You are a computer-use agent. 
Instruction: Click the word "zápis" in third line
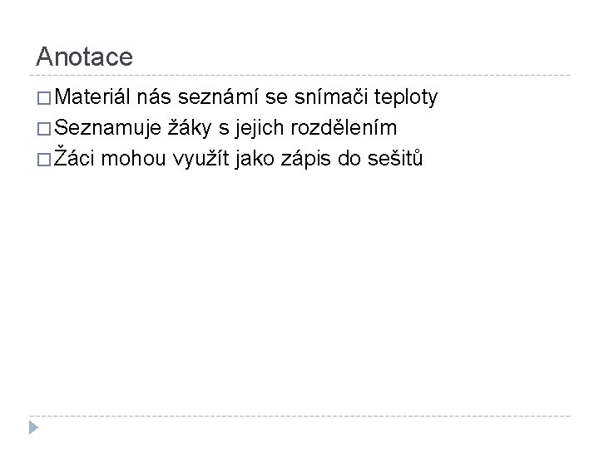point(307,158)
